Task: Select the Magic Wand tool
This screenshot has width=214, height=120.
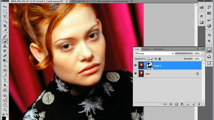Action: (5, 21)
